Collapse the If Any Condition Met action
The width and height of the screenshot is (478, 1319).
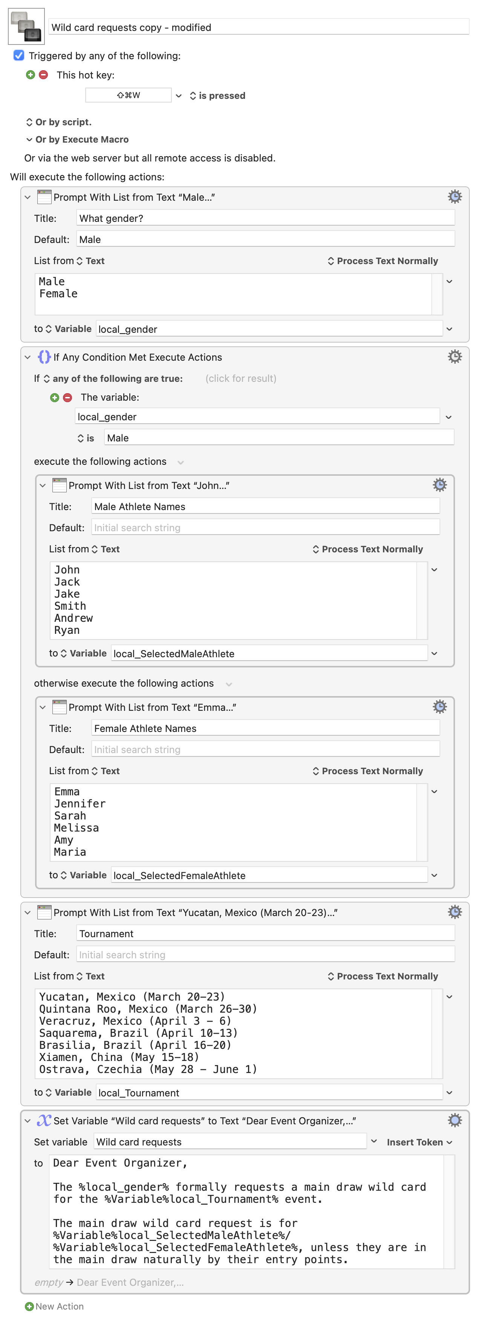click(28, 357)
